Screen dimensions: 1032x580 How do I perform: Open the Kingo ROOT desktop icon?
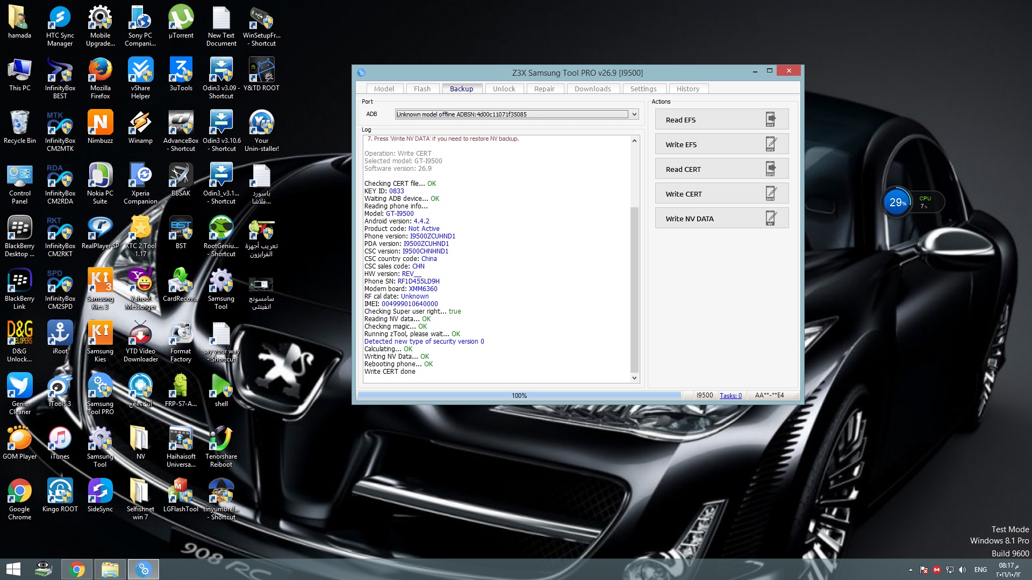(60, 496)
